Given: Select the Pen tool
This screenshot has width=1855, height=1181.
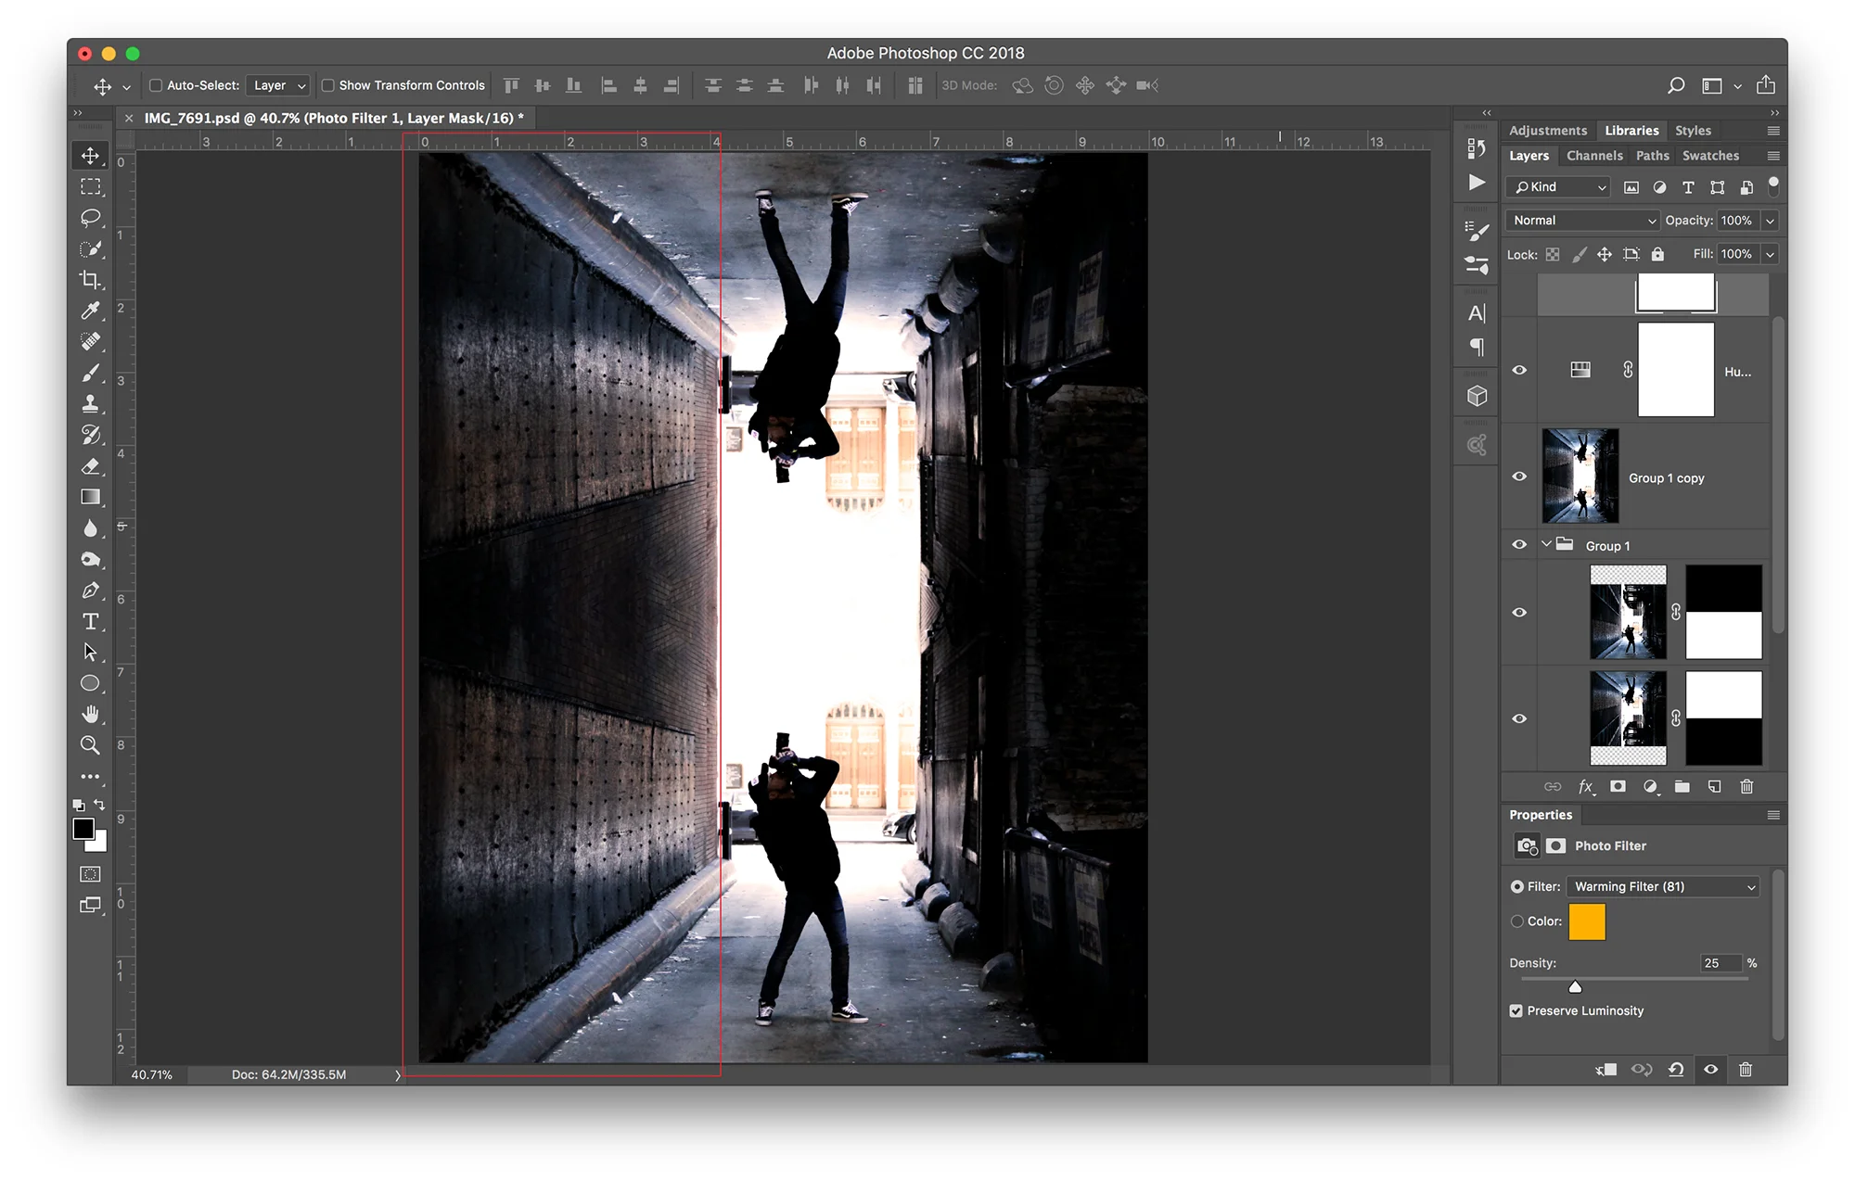Looking at the screenshot, I should tap(90, 590).
